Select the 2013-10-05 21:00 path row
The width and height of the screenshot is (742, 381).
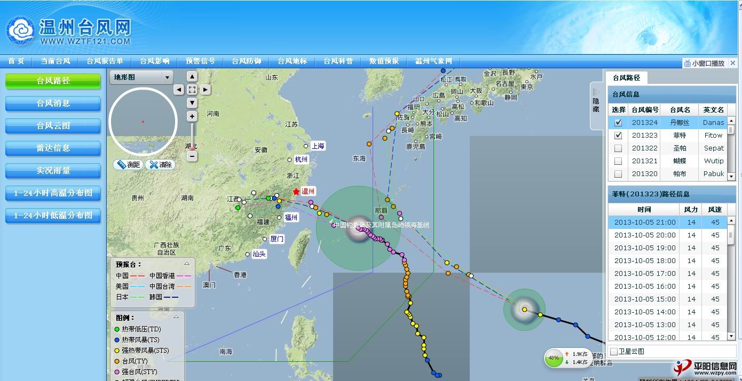click(668, 223)
